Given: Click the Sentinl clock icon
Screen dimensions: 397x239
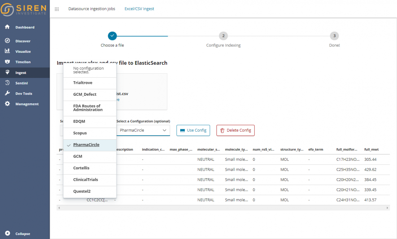Looking at the screenshot, I should [x=7, y=83].
